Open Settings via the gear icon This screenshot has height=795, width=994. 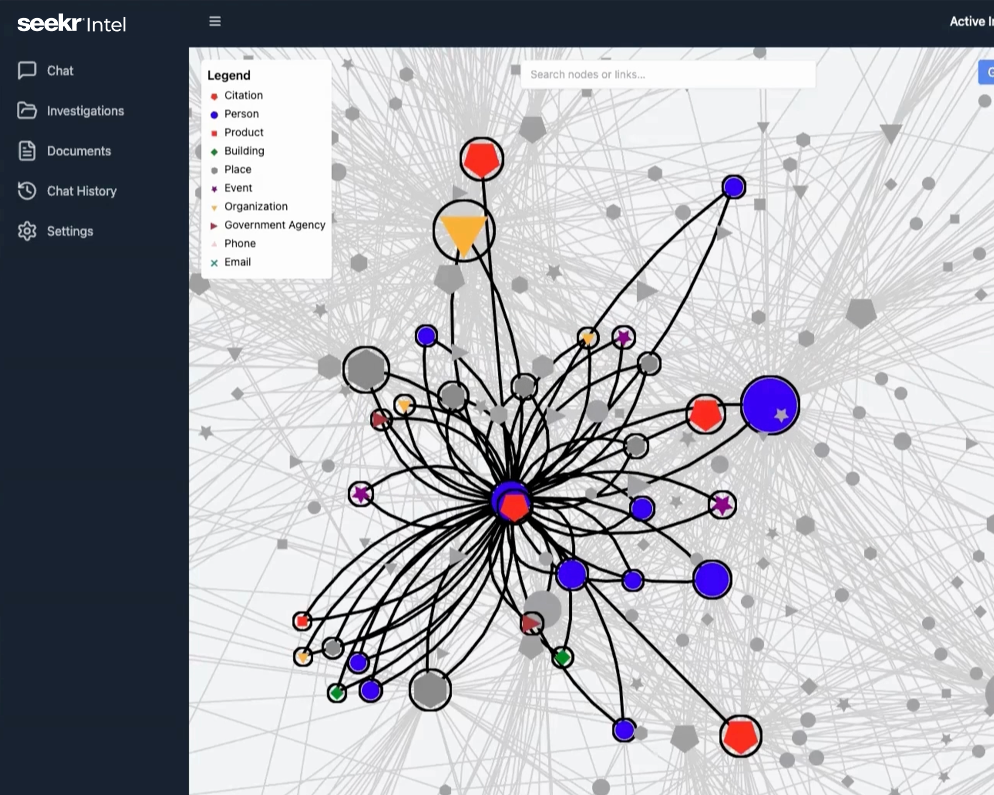[x=27, y=231]
